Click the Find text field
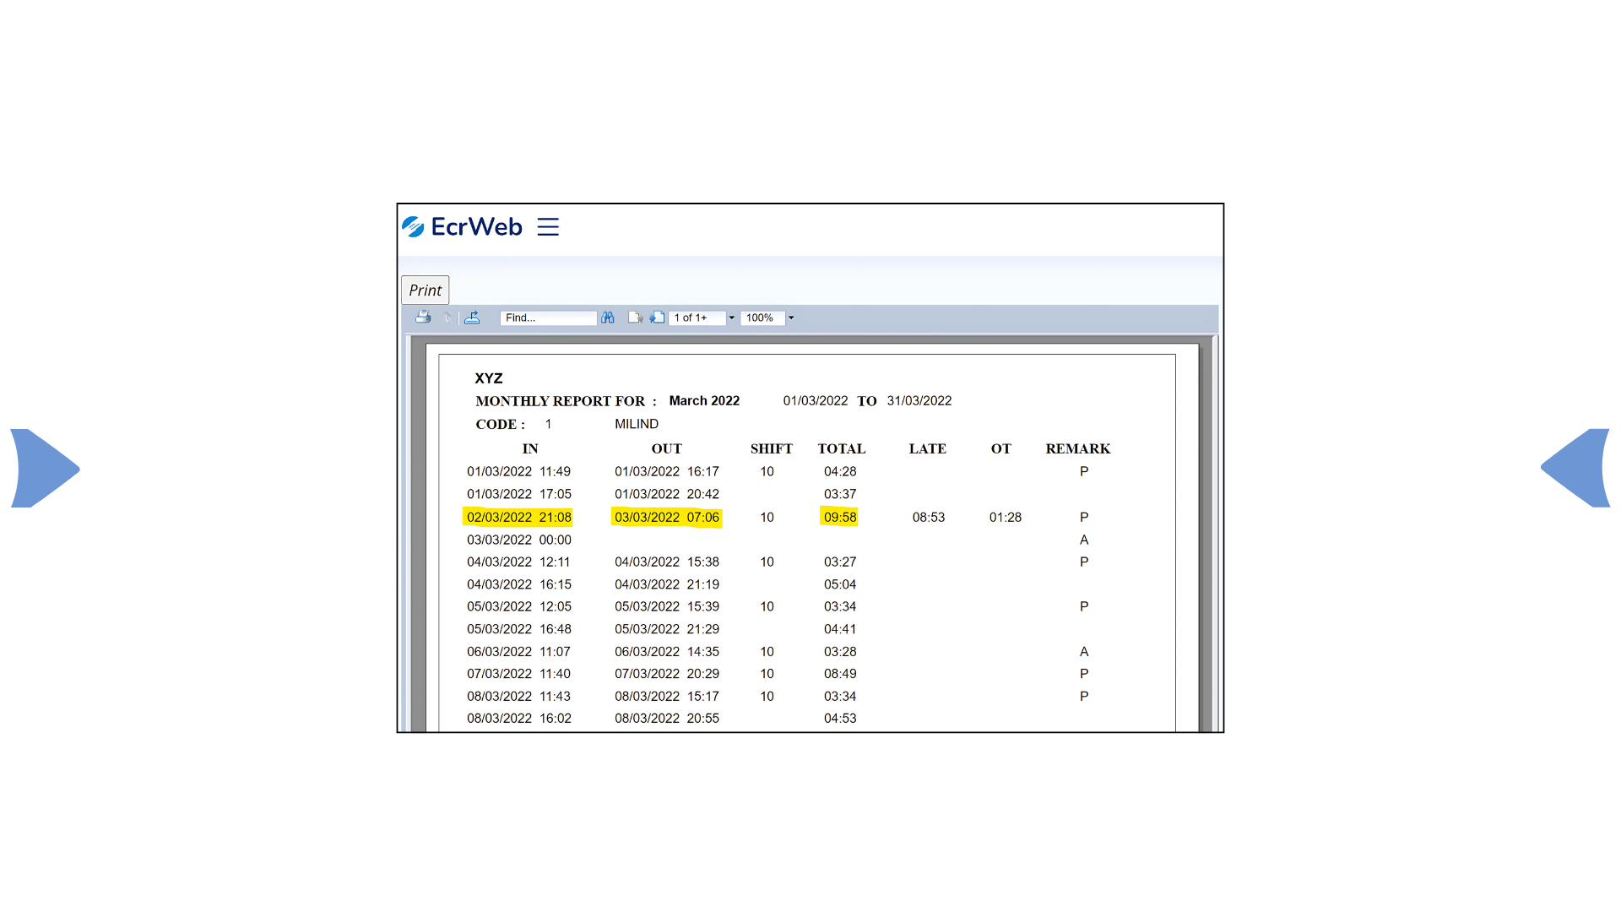Screen dimensions: 1621x912 coord(548,318)
